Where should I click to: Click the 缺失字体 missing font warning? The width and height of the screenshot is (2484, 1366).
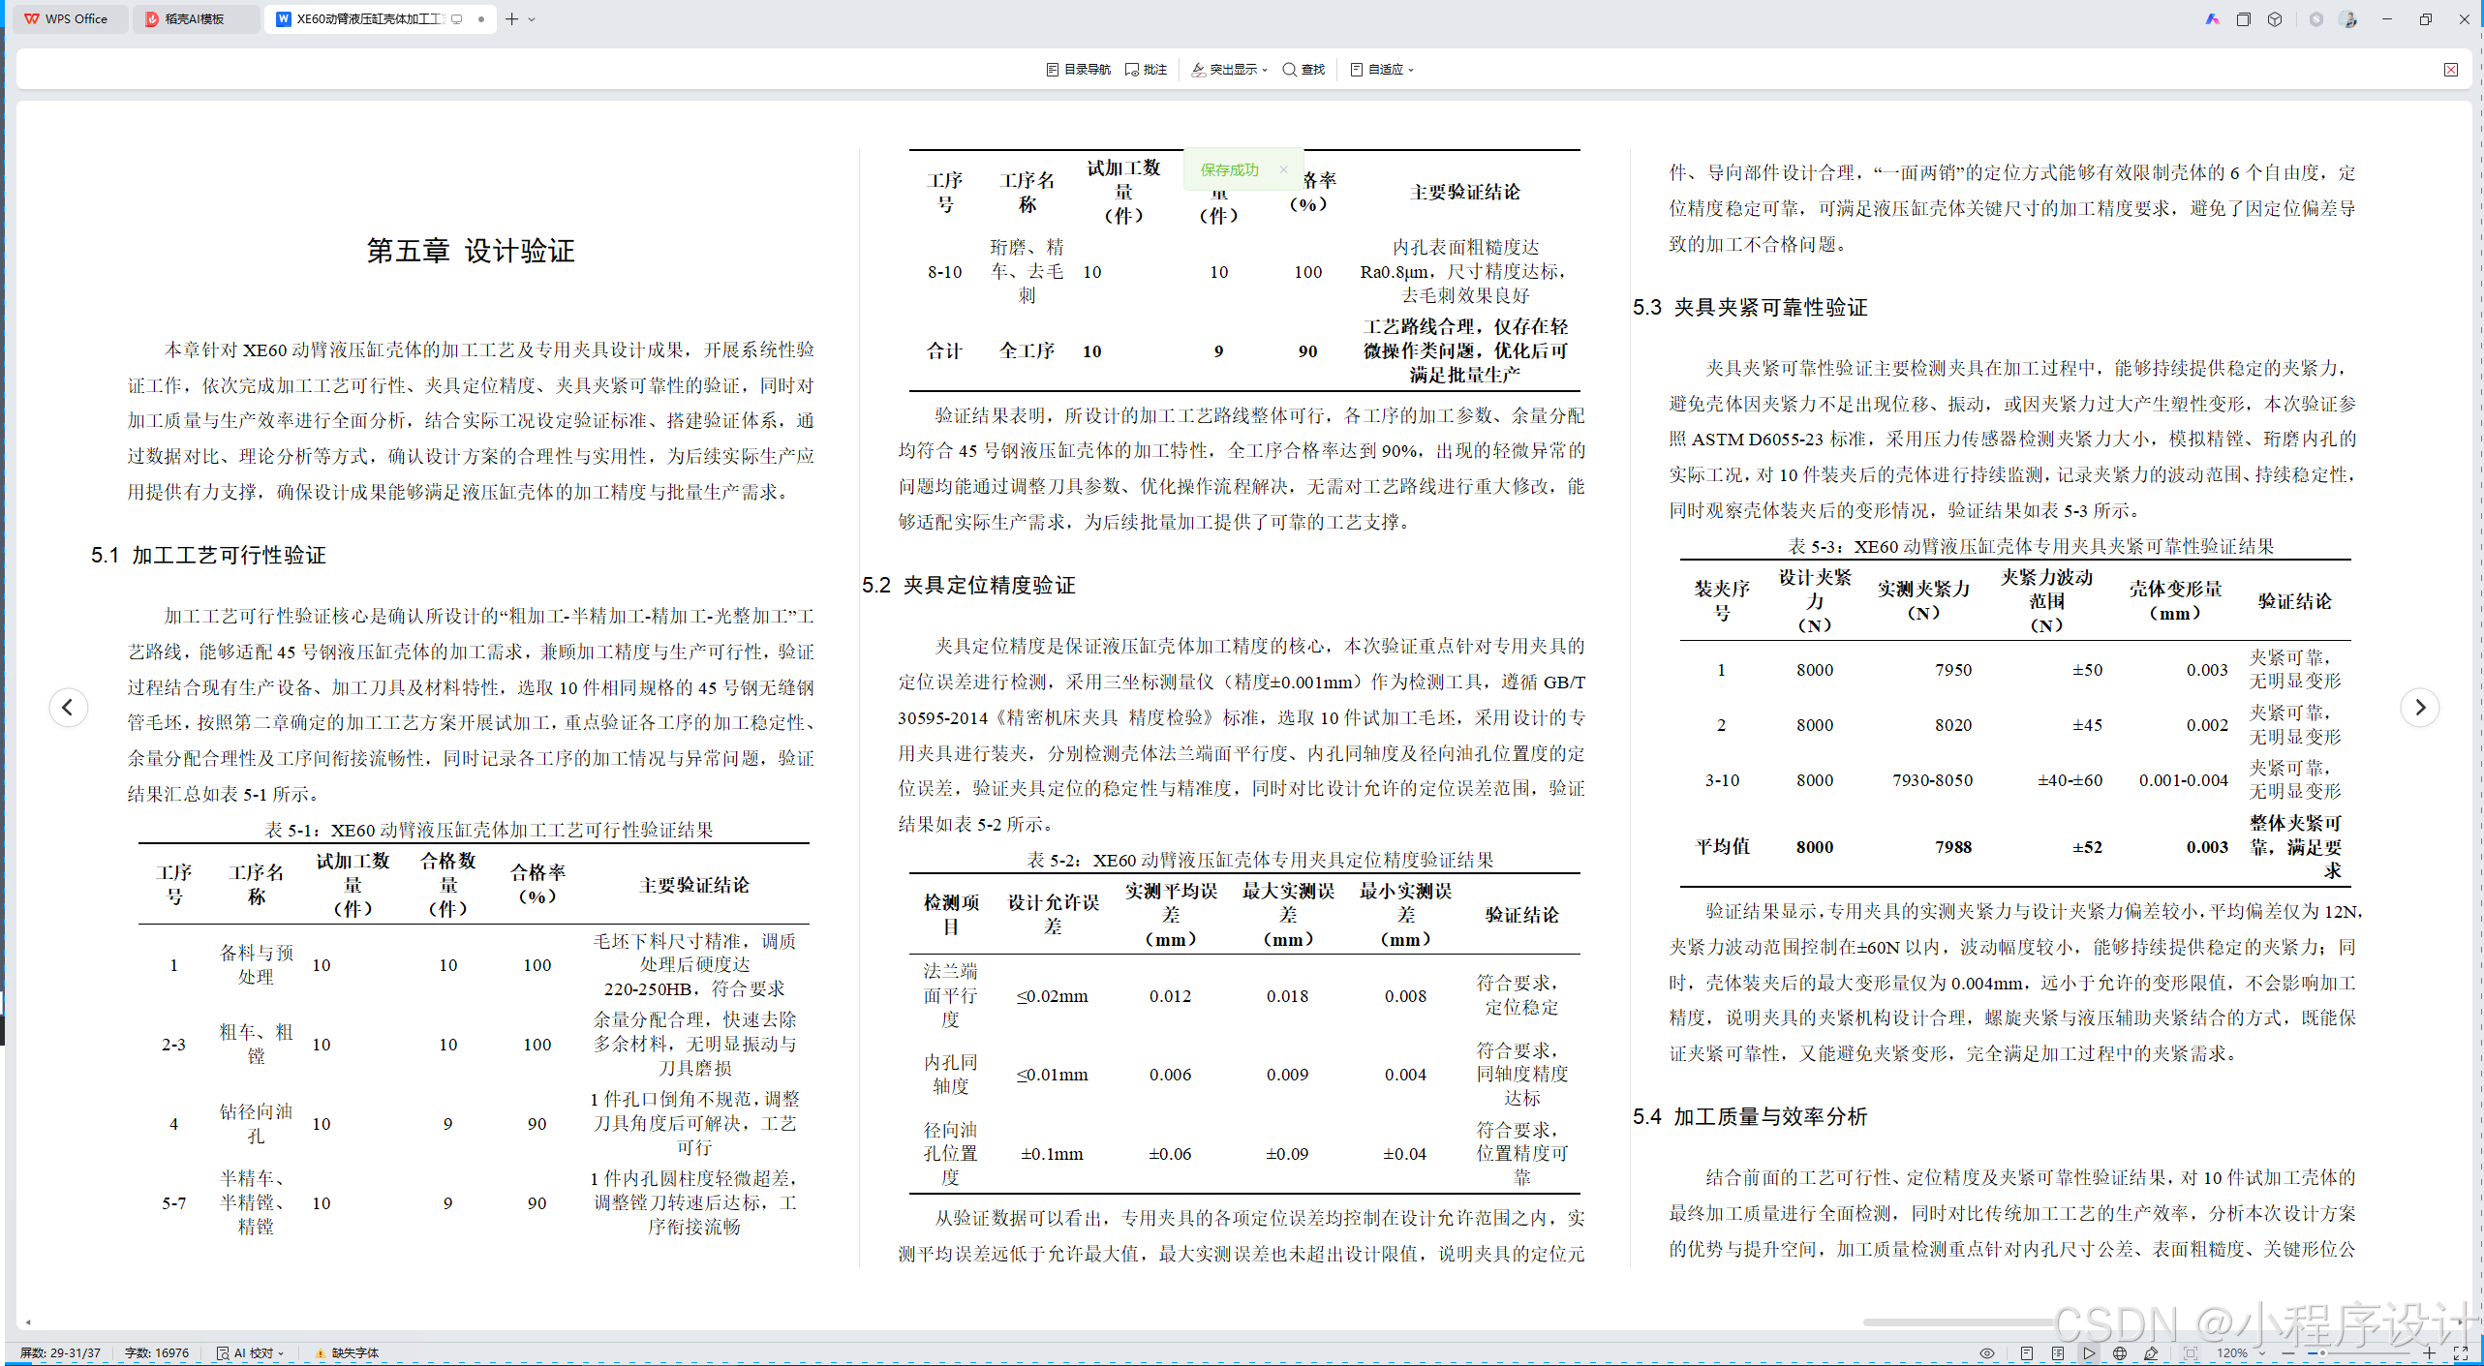click(x=347, y=1353)
